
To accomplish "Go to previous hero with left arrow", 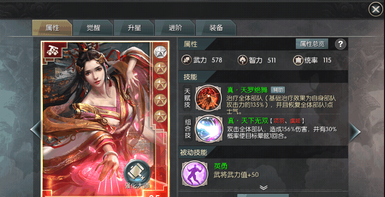I will pos(36,130).
